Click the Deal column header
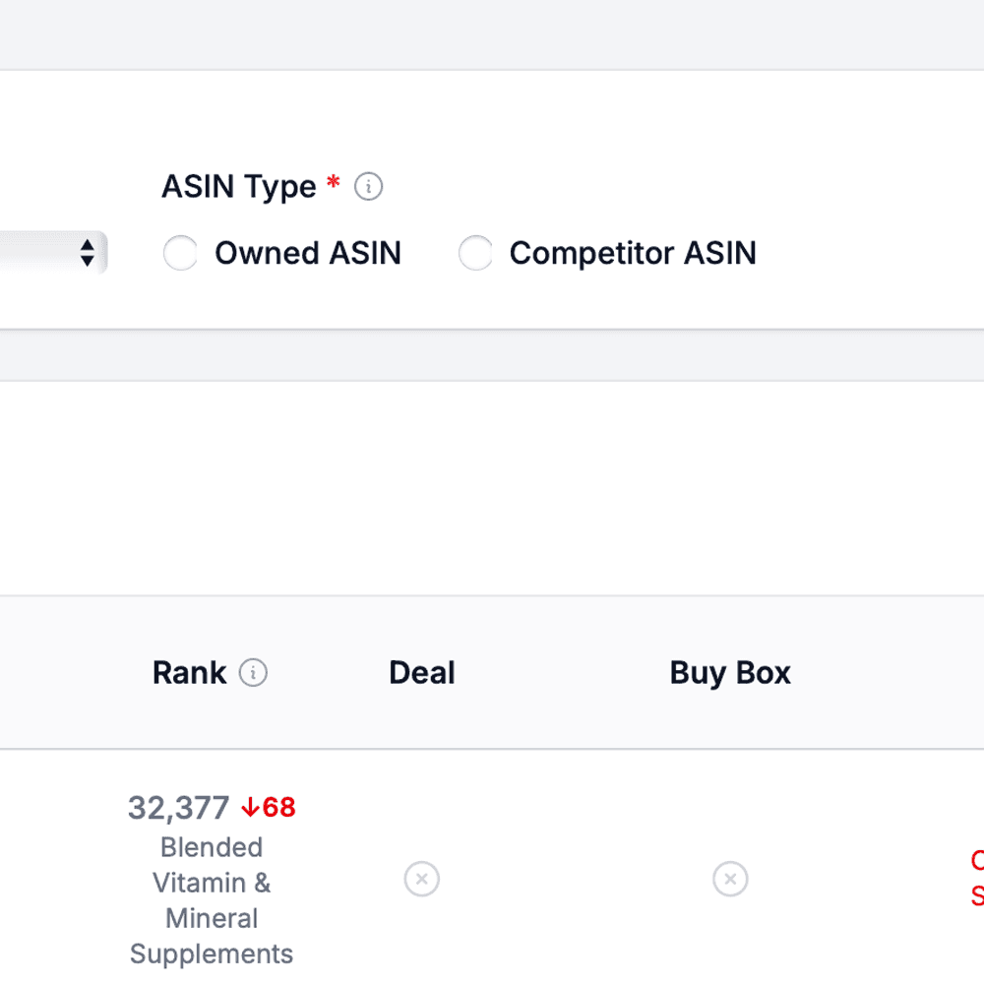The height and width of the screenshot is (984, 984). pos(421,673)
